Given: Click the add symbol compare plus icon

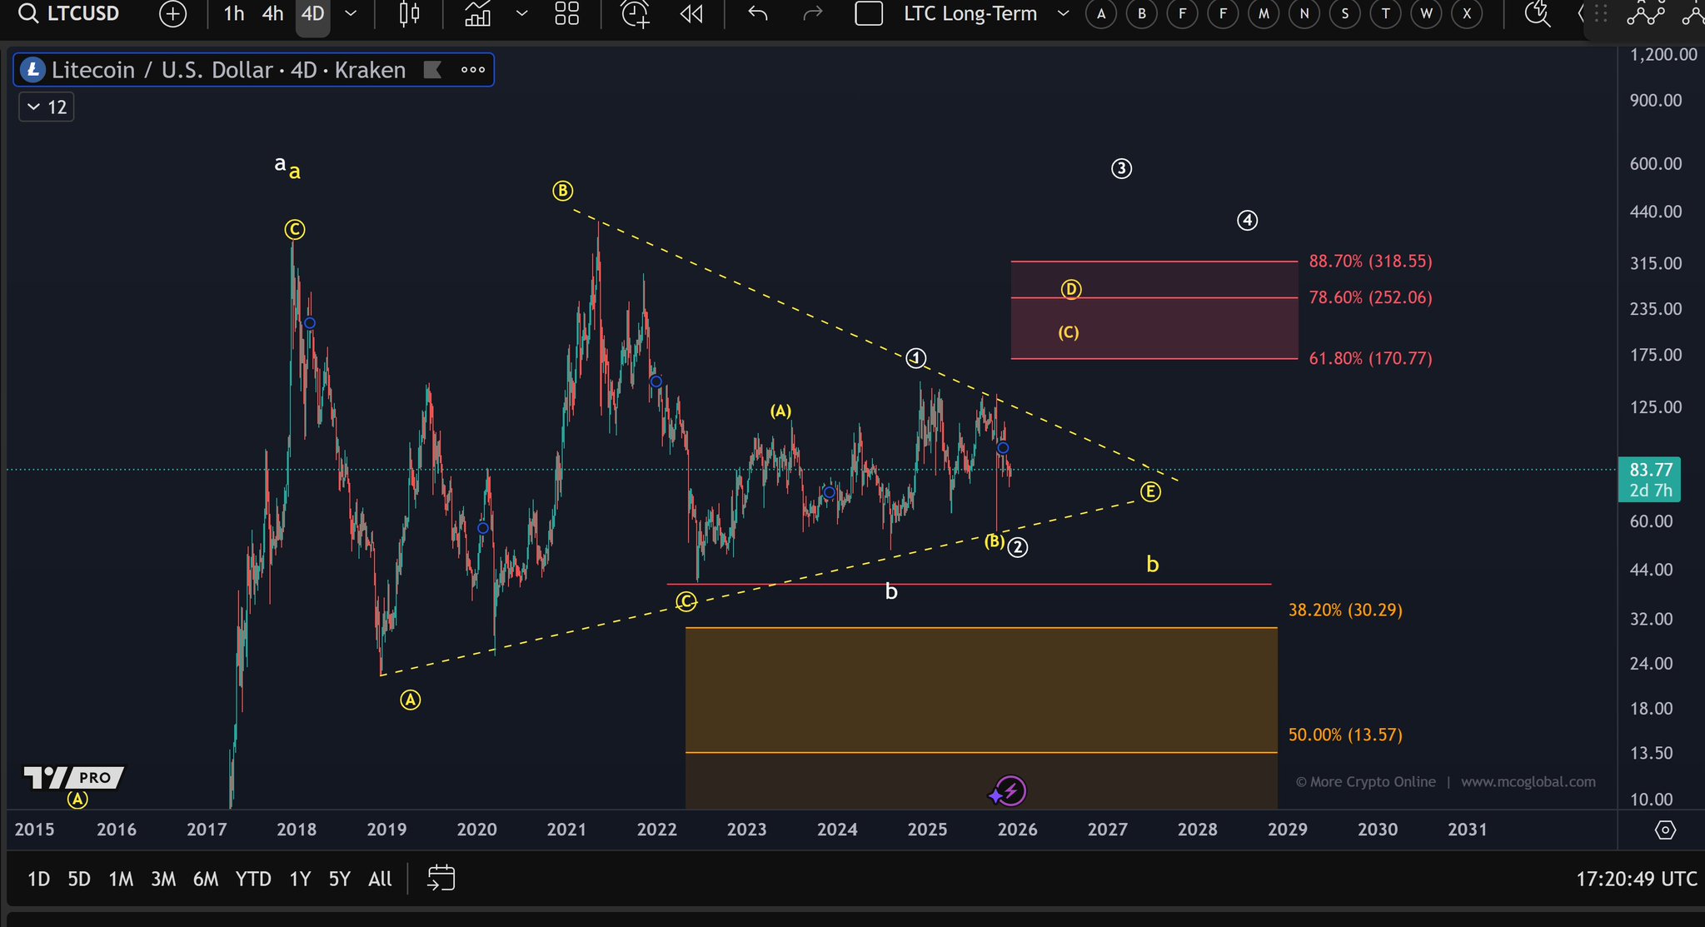Looking at the screenshot, I should point(172,13).
